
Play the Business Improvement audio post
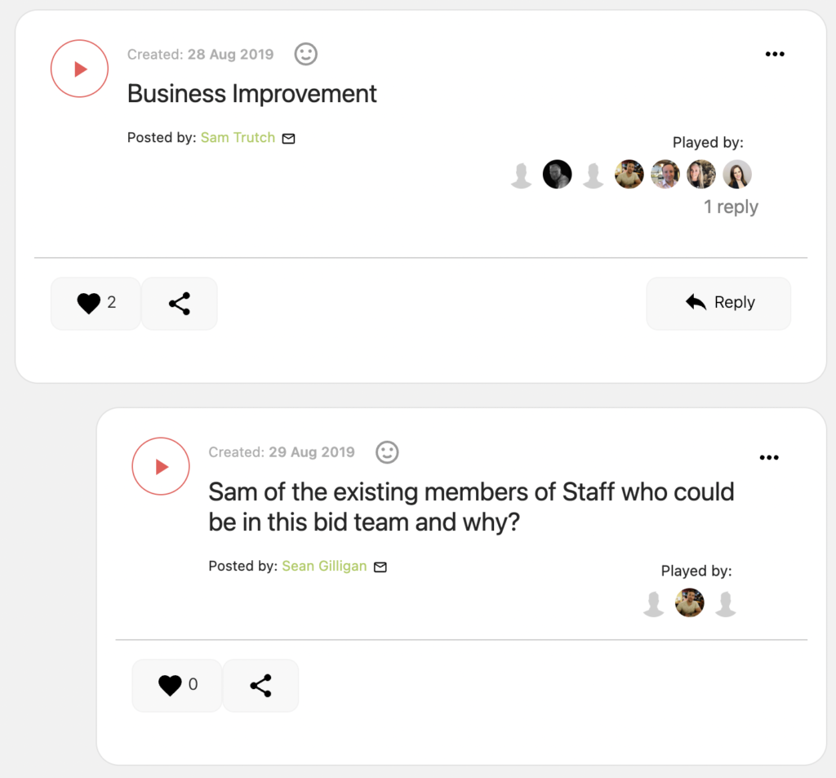coord(79,69)
